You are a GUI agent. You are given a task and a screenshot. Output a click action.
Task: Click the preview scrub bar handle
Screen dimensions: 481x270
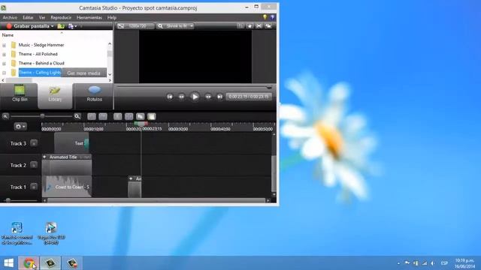(x=269, y=87)
